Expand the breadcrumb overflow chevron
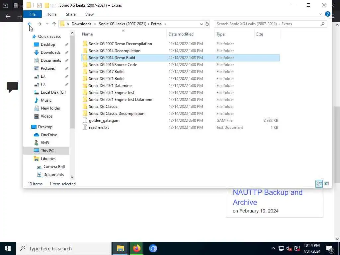 pos(68,24)
